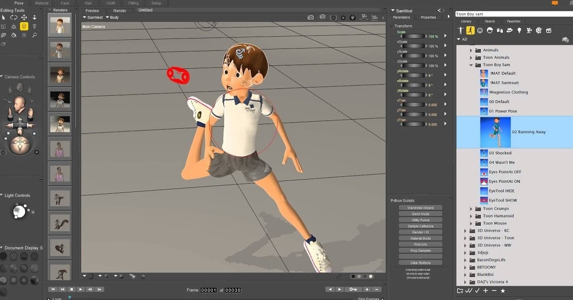Open the Cameras category in library

(529, 31)
